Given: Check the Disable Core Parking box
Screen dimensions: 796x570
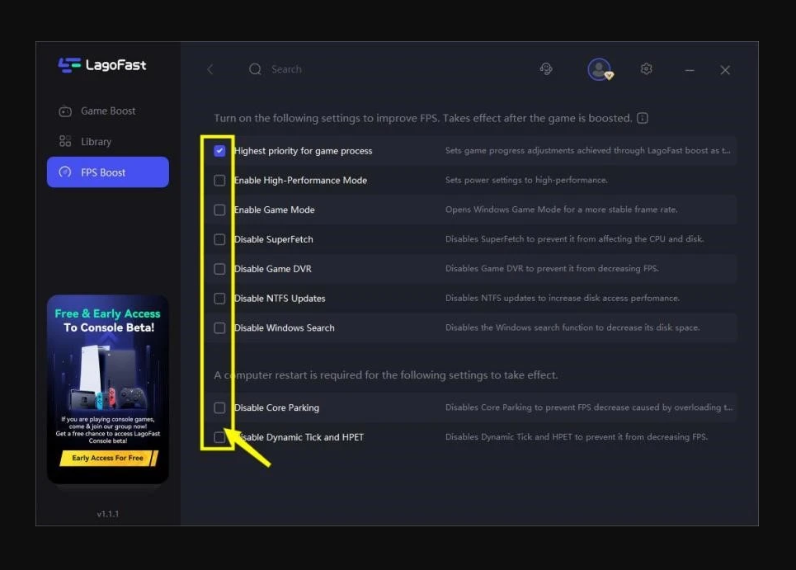Looking at the screenshot, I should click(x=219, y=407).
